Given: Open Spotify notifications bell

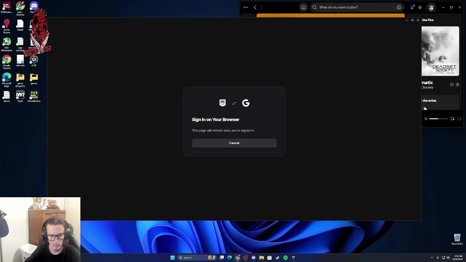Looking at the screenshot, I should [x=412, y=7].
